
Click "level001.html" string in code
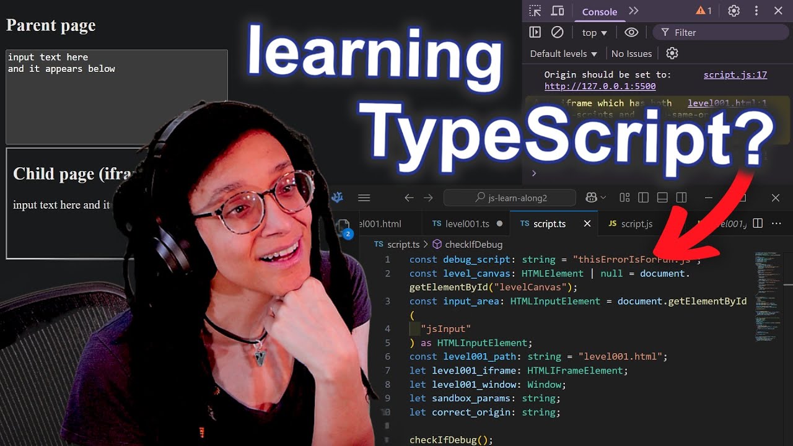tap(620, 357)
